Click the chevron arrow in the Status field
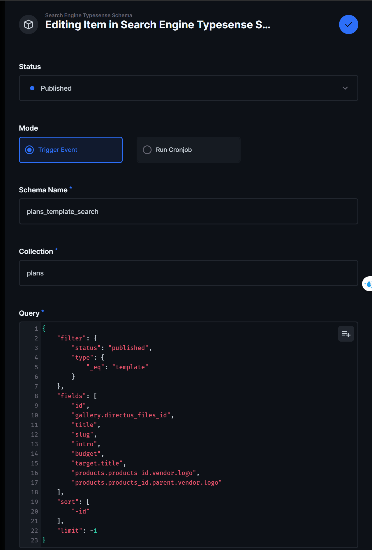Image resolution: width=372 pixels, height=550 pixels. (x=345, y=88)
